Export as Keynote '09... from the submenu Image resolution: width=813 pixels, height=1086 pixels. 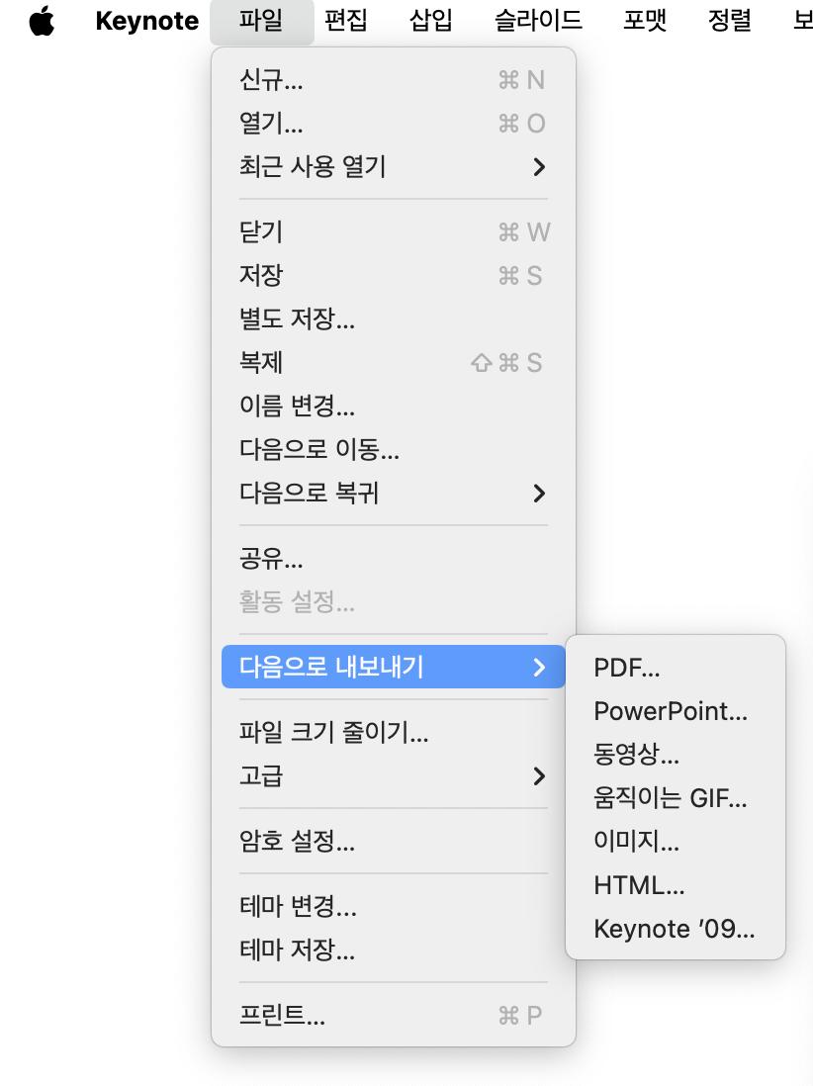676,929
